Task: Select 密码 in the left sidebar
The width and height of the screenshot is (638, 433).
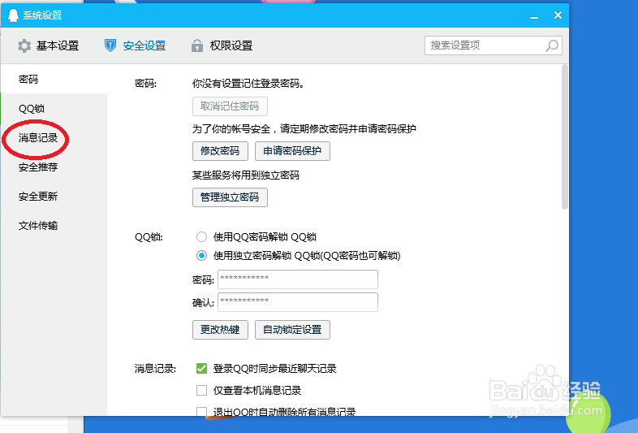Action: [x=54, y=79]
